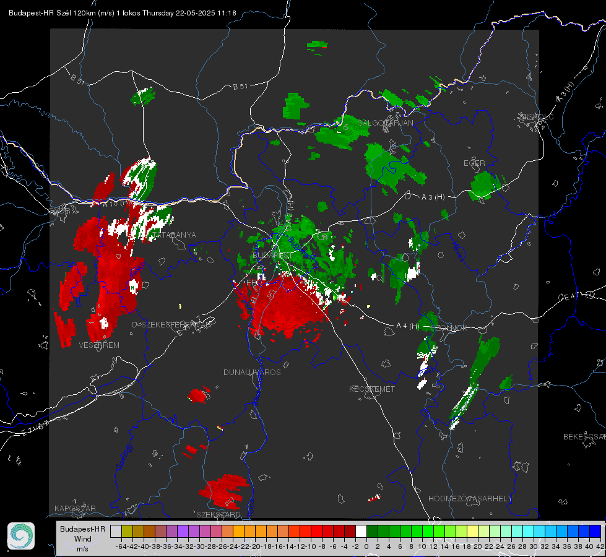Select the BEKESCSABA city label at right edge
606x557 pixels.
pyautogui.click(x=584, y=437)
